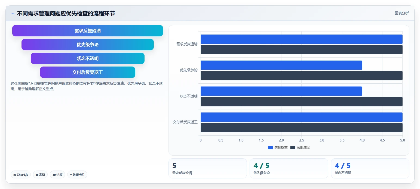Click the 状态不透明 y-axis label
This screenshot has width=420, height=189.
click(x=189, y=96)
